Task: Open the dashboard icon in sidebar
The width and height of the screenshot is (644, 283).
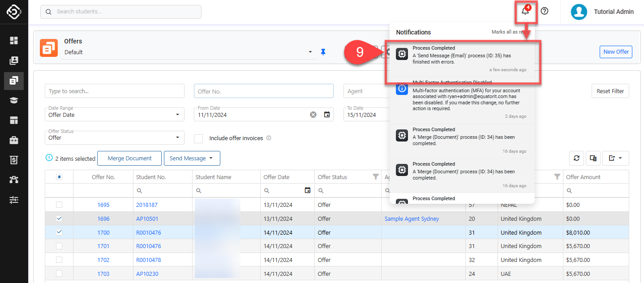Action: point(14,41)
